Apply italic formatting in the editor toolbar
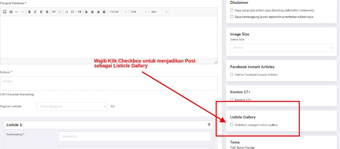 (35, 12)
